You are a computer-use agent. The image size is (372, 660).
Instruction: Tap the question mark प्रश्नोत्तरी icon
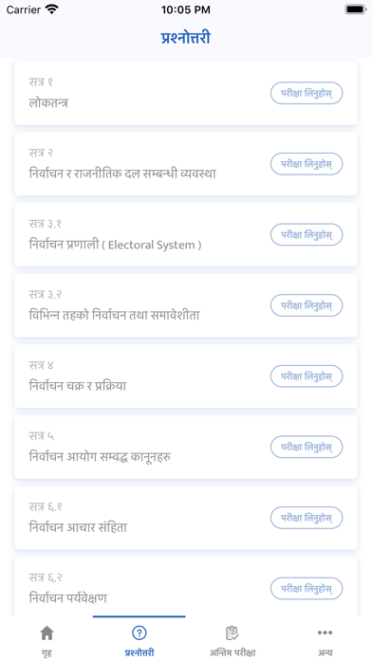click(139, 632)
